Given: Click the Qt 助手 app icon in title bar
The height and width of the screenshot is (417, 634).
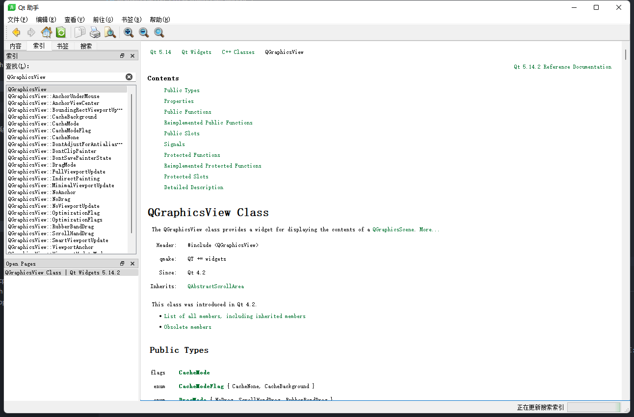Looking at the screenshot, I should tap(12, 7).
